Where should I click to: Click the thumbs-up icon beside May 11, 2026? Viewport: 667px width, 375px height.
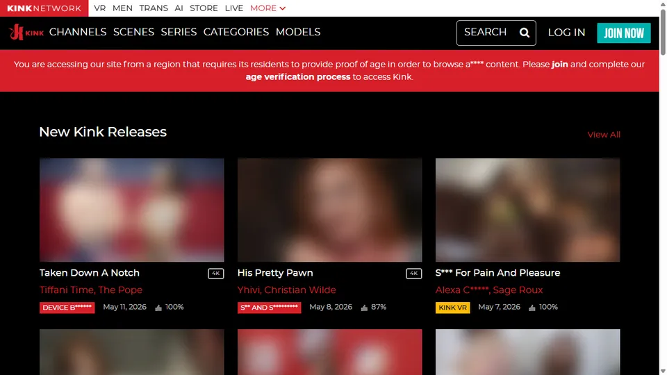[158, 308]
